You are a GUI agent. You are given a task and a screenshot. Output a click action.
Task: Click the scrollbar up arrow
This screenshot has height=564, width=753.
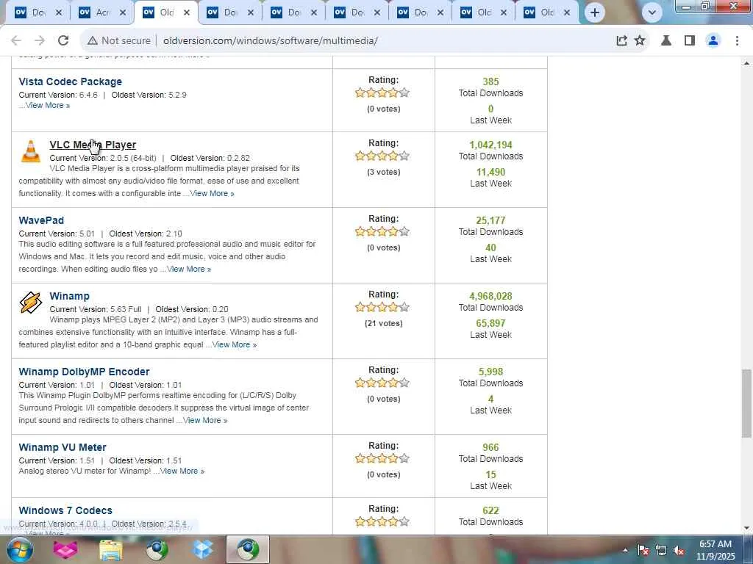[x=746, y=63]
